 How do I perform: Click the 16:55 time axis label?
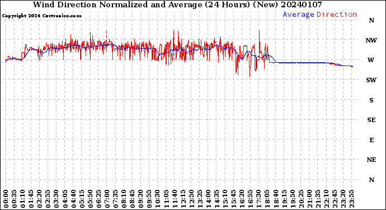click(x=251, y=199)
